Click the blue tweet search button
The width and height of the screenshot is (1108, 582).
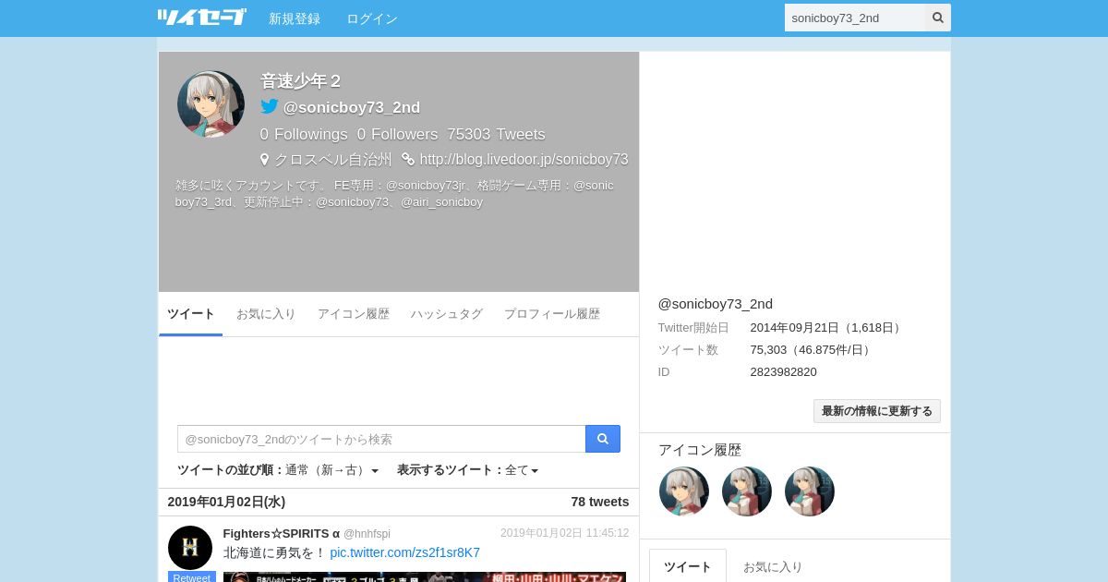(603, 439)
